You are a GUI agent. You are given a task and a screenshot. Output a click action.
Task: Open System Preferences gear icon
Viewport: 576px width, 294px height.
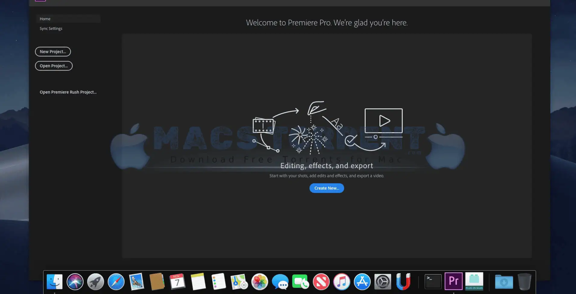[382, 282]
